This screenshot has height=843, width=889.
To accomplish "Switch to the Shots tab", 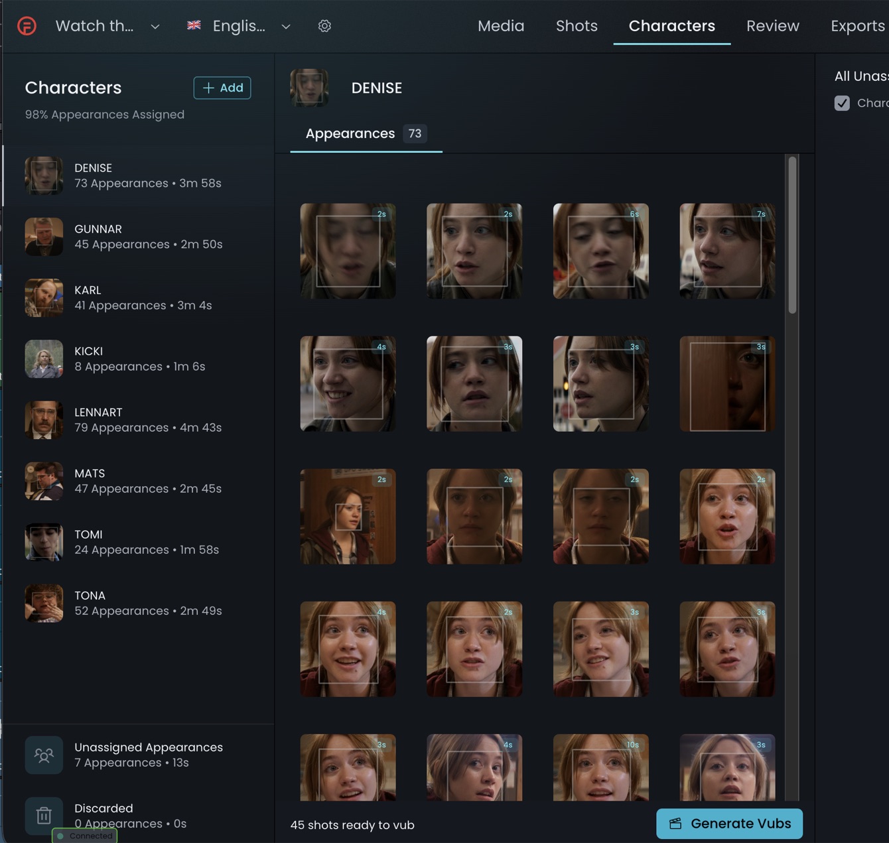I will [x=577, y=26].
